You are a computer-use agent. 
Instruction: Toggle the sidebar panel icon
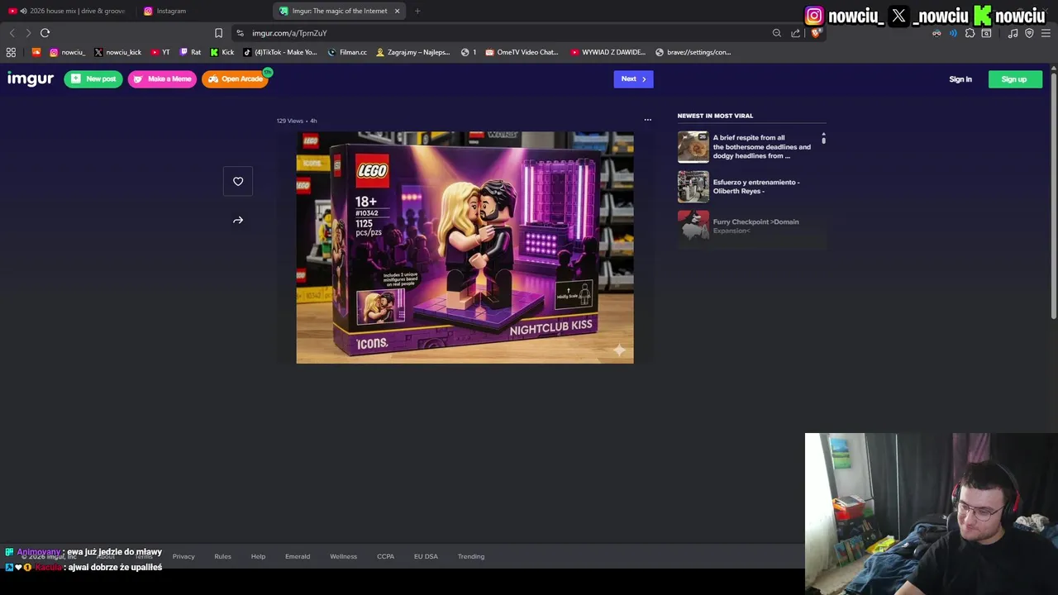tap(986, 33)
